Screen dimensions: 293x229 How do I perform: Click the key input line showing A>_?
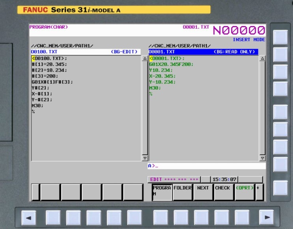point(207,166)
